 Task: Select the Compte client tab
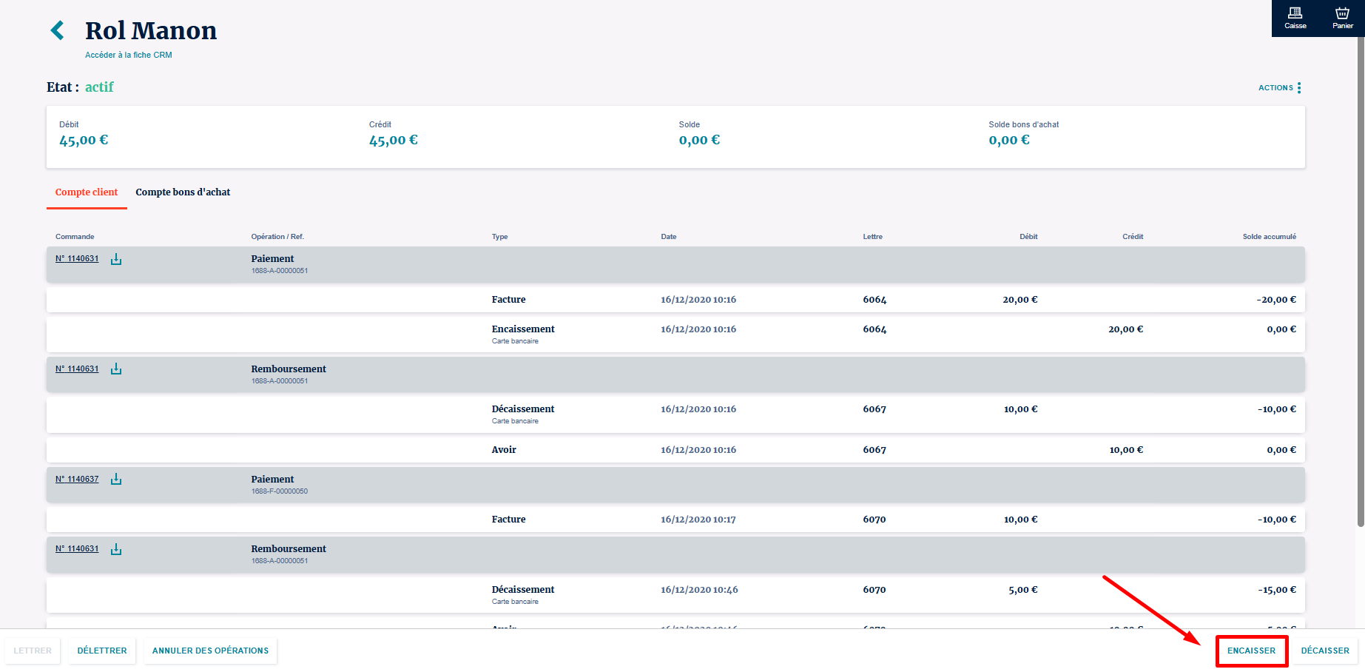[87, 192]
